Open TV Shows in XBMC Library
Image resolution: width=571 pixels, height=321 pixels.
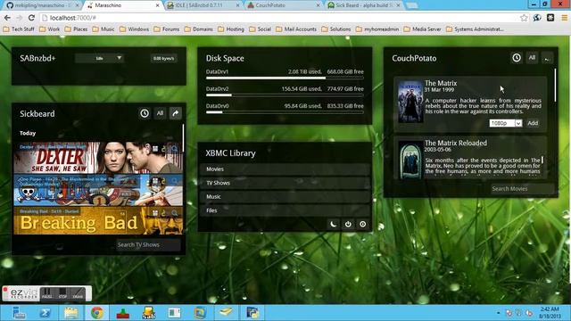tap(285, 183)
